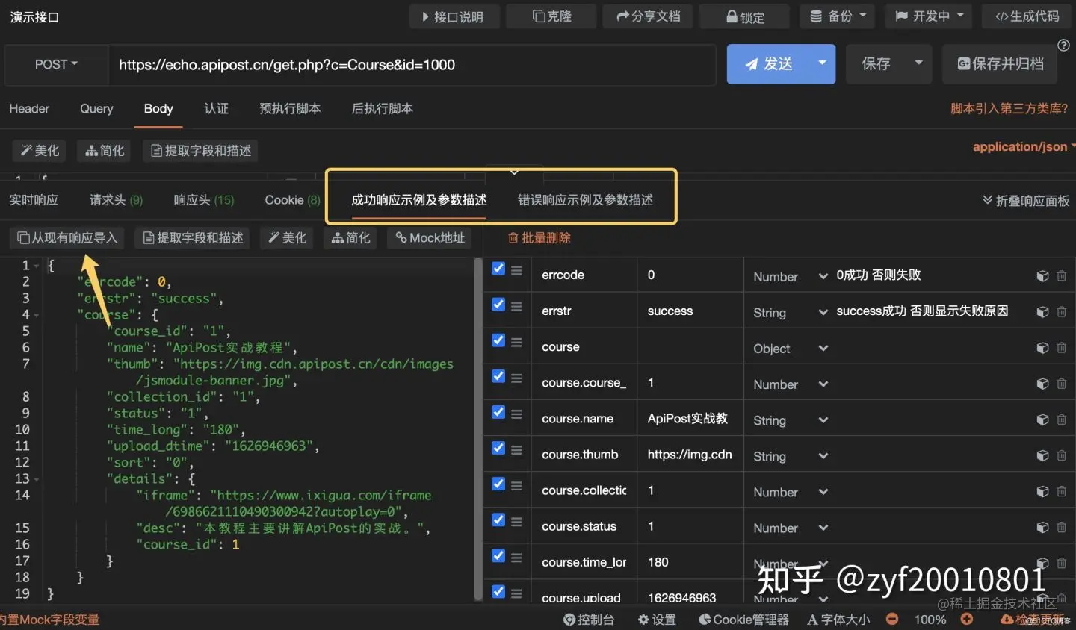Click the 克隆 clone button
The width and height of the screenshot is (1076, 630).
click(551, 16)
